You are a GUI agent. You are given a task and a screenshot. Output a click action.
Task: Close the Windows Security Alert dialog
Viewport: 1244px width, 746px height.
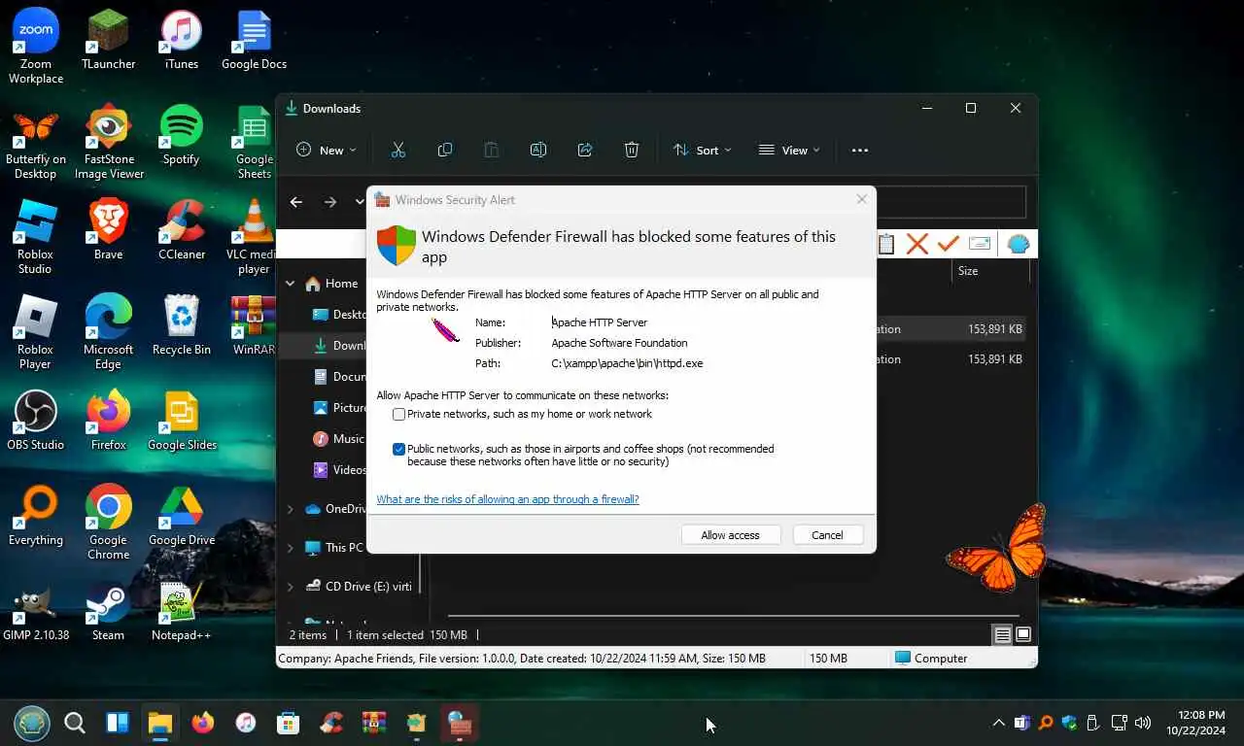(861, 199)
